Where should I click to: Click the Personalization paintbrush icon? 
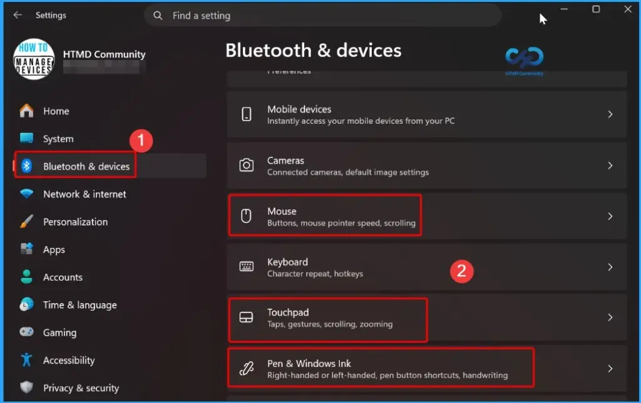click(26, 221)
